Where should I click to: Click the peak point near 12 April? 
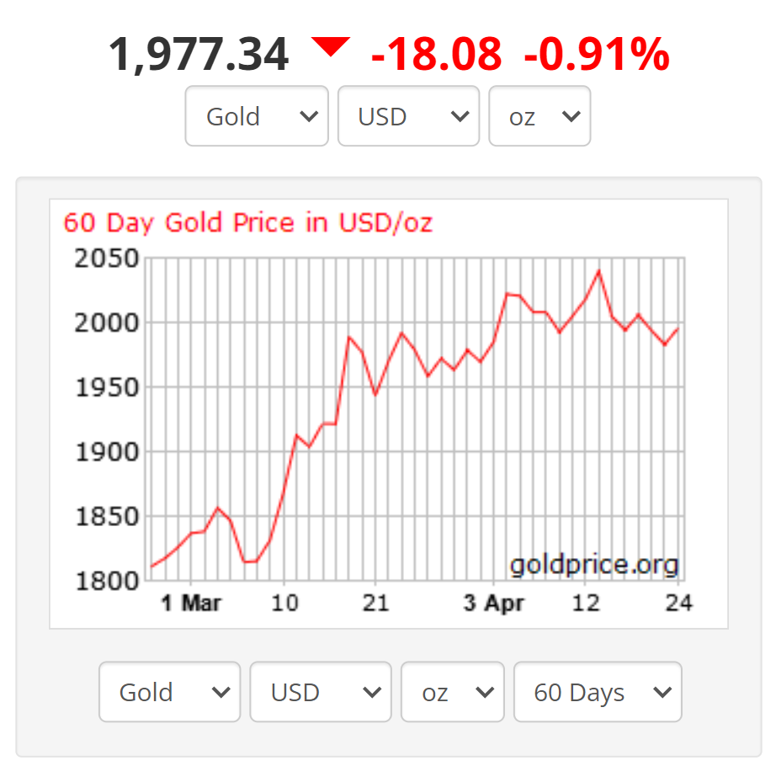[598, 271]
